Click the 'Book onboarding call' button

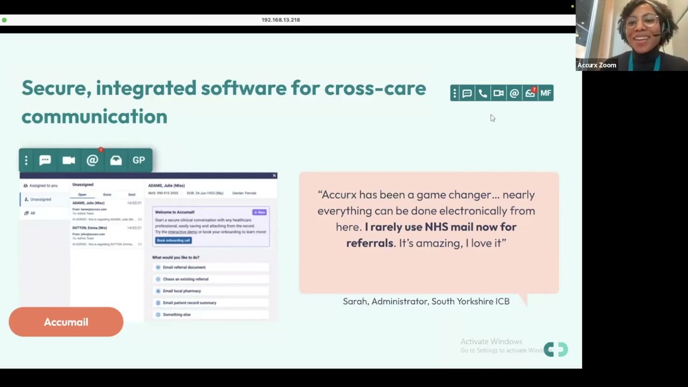[173, 240]
